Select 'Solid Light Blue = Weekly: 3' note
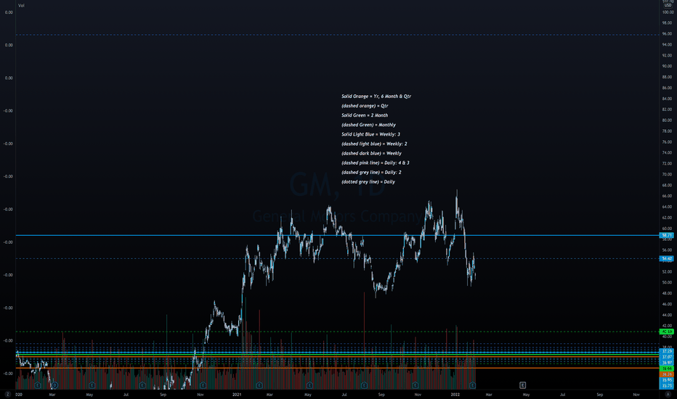 tap(371, 134)
